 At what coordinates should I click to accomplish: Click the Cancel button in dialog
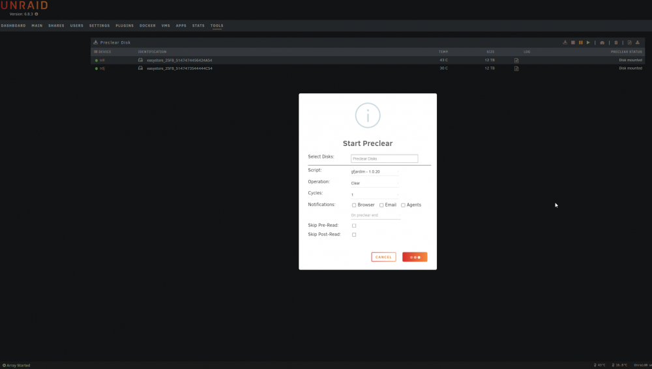click(383, 257)
